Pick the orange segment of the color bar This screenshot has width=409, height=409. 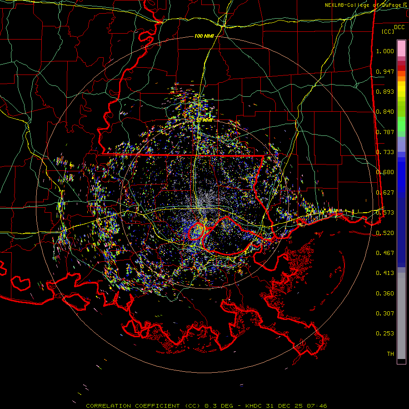pos(401,79)
